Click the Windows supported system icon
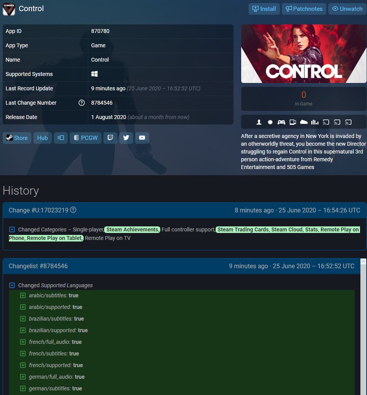 94,74
